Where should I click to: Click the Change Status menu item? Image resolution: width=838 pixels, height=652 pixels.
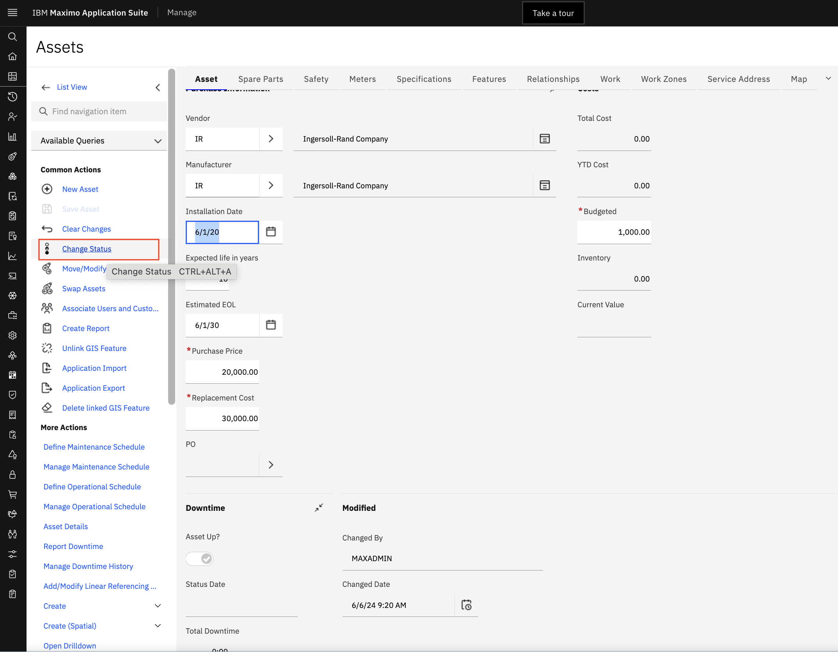(87, 248)
